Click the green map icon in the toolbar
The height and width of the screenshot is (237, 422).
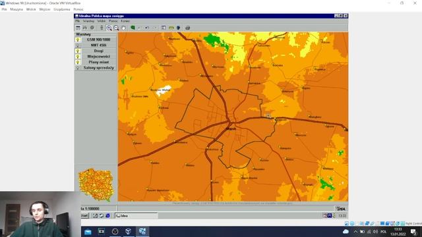pyautogui.click(x=133, y=28)
